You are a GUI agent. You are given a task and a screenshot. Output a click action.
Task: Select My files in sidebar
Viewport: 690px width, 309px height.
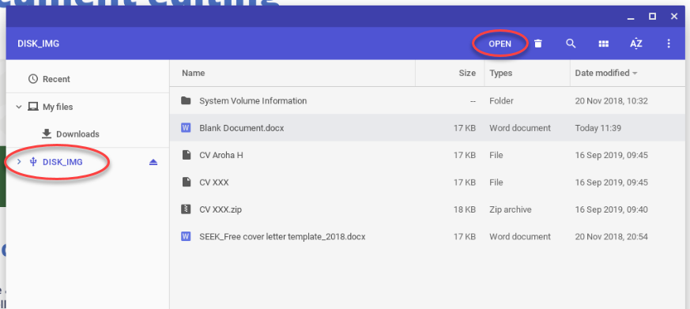click(x=58, y=107)
